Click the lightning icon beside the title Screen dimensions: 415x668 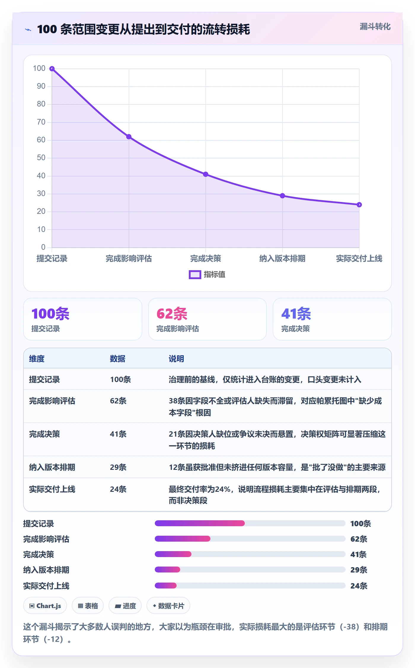[x=28, y=30]
